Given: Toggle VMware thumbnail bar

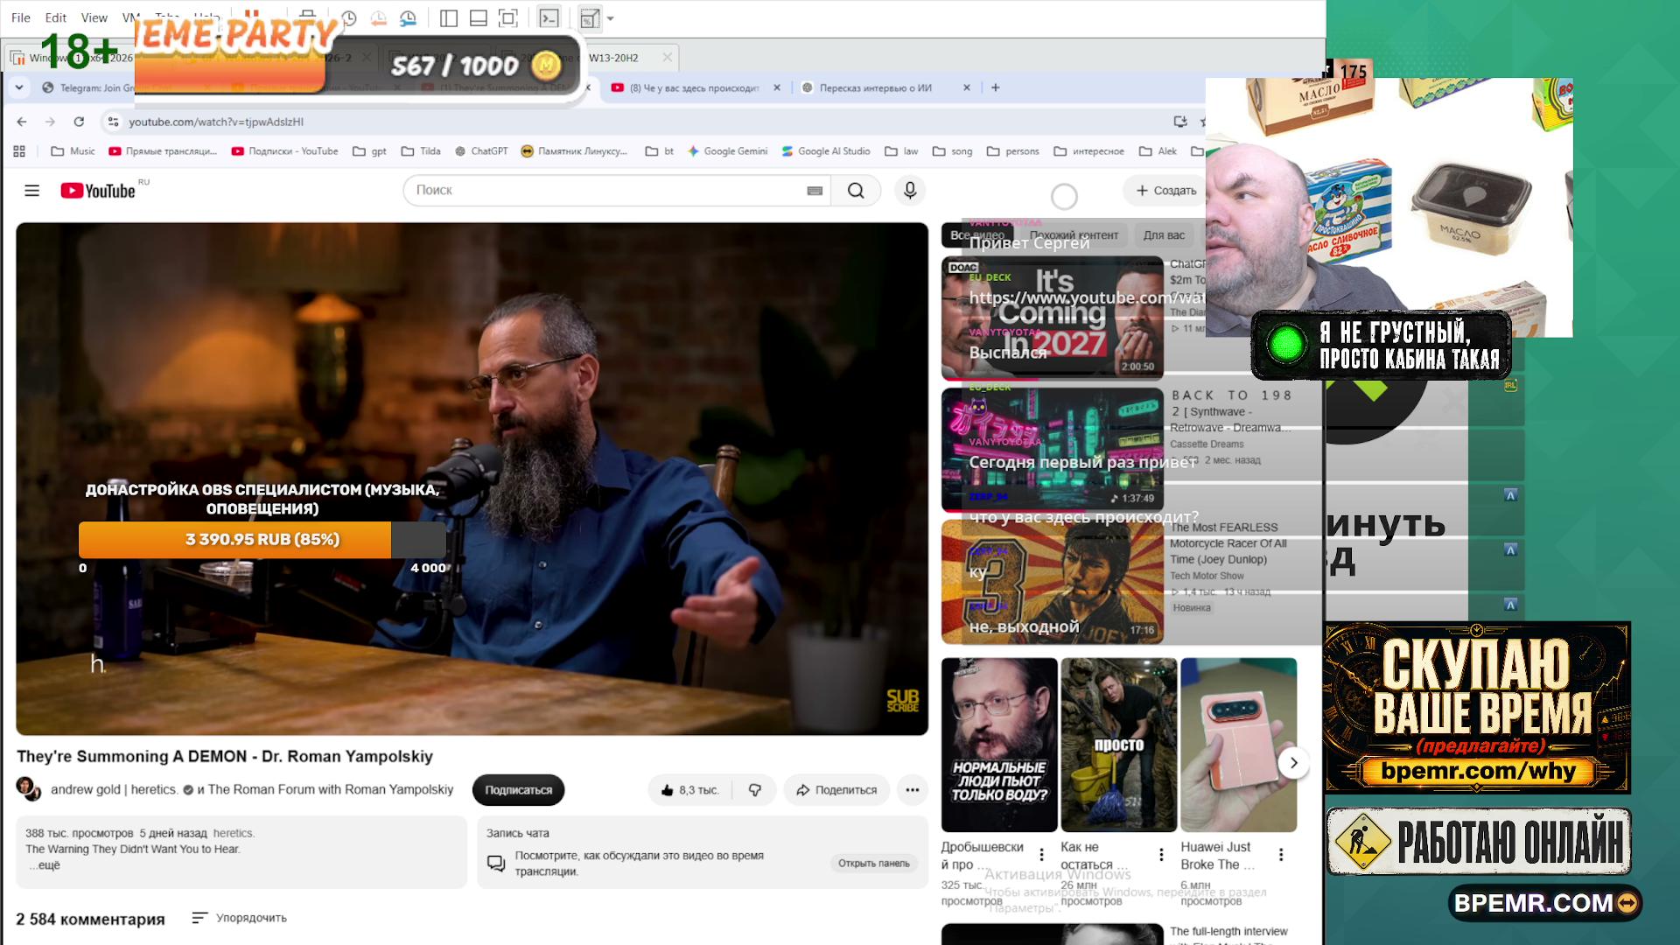Looking at the screenshot, I should (479, 17).
